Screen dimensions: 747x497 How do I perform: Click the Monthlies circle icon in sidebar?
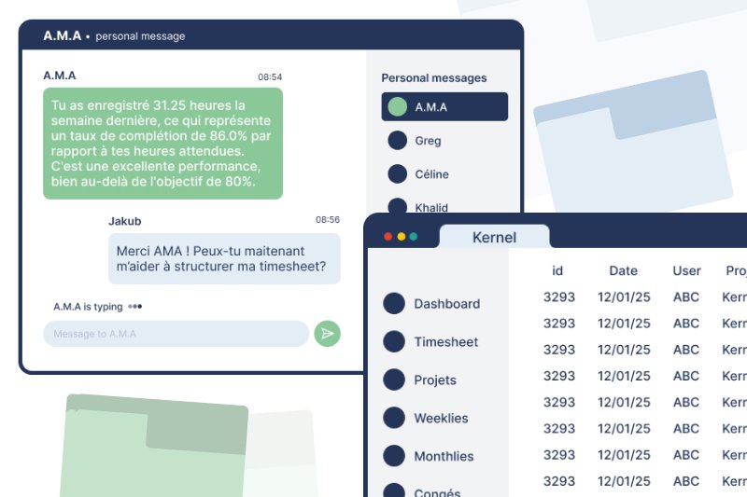point(395,456)
